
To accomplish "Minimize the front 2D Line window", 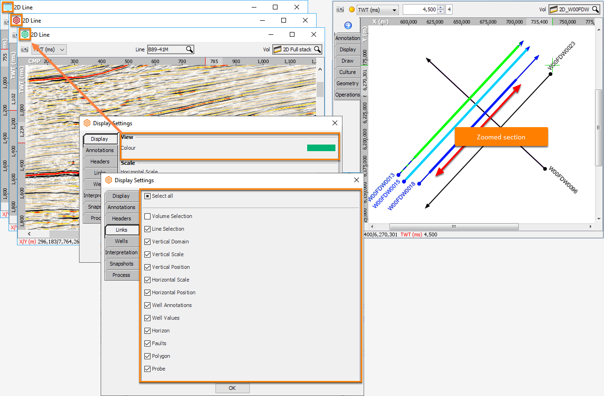I will pyautogui.click(x=270, y=34).
